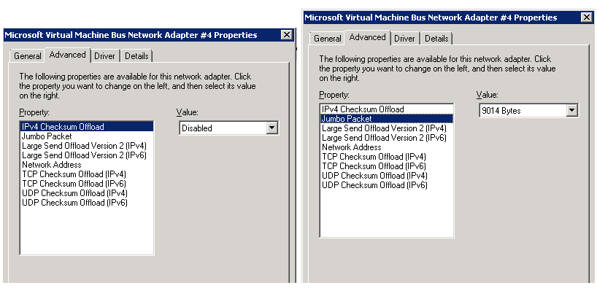Select Jumbo Packet in left window list
The height and width of the screenshot is (288, 597).
click(87, 136)
